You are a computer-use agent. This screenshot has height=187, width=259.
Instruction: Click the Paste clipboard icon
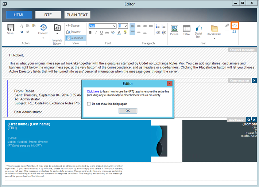(34, 26)
